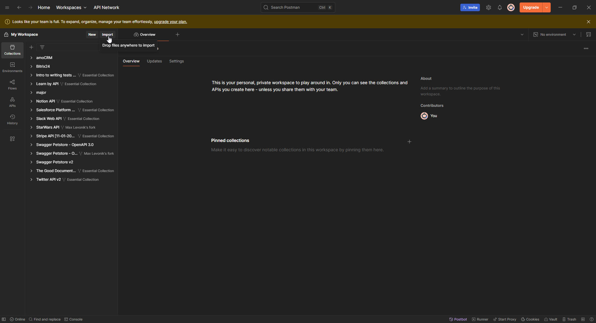This screenshot has height=323, width=596.
Task: Toggle the sidebar from status bar
Action: [x=4, y=319]
